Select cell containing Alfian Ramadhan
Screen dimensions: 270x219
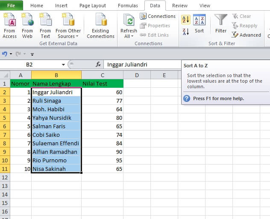56,152
